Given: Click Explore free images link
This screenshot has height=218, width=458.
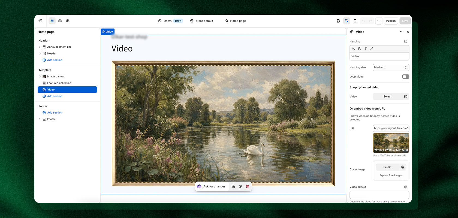Looking at the screenshot, I should 391,175.
